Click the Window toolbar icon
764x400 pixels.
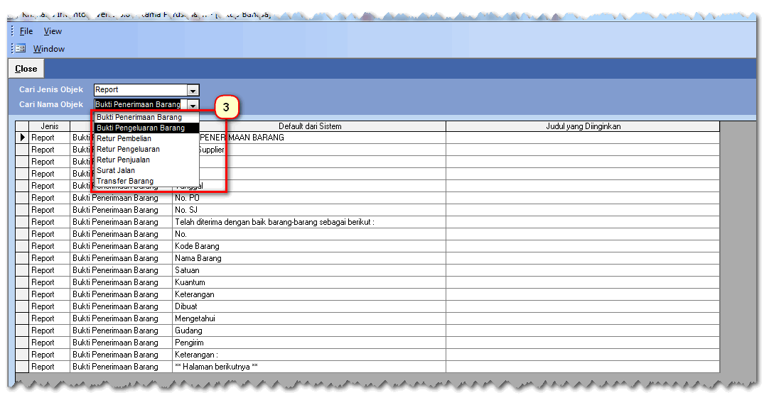21,48
